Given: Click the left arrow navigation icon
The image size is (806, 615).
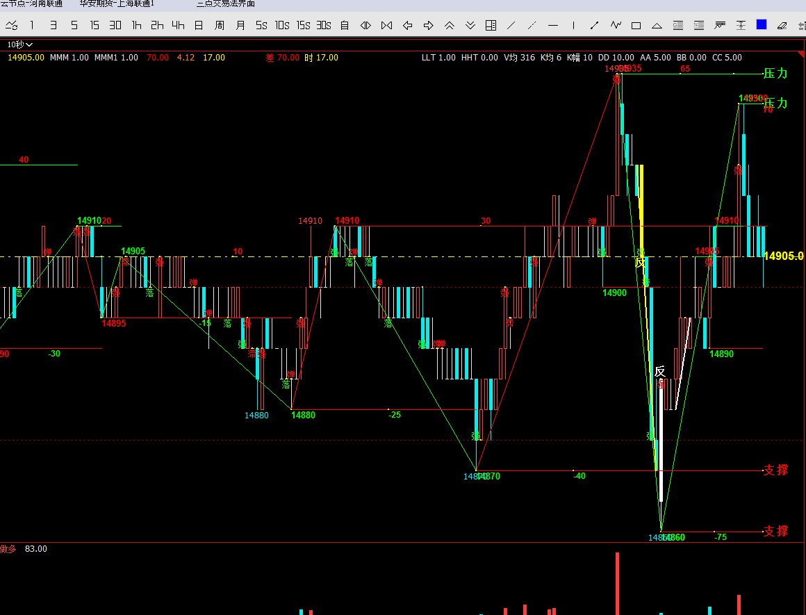Looking at the screenshot, I should pyautogui.click(x=408, y=26).
